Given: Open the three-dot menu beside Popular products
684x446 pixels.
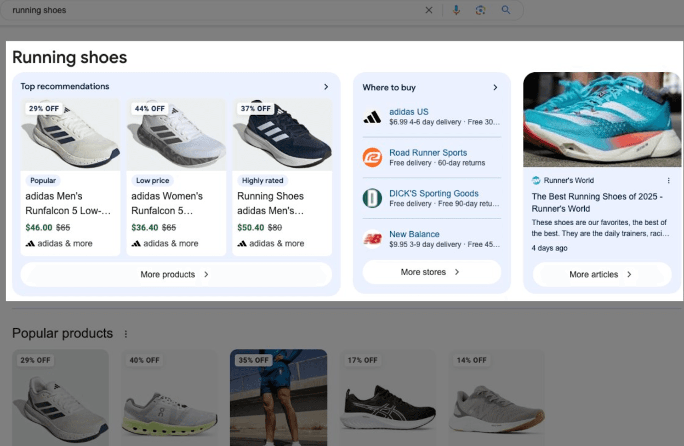Looking at the screenshot, I should coord(126,334).
